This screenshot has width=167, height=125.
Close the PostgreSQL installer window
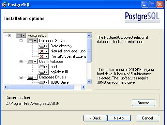coord(160,5)
